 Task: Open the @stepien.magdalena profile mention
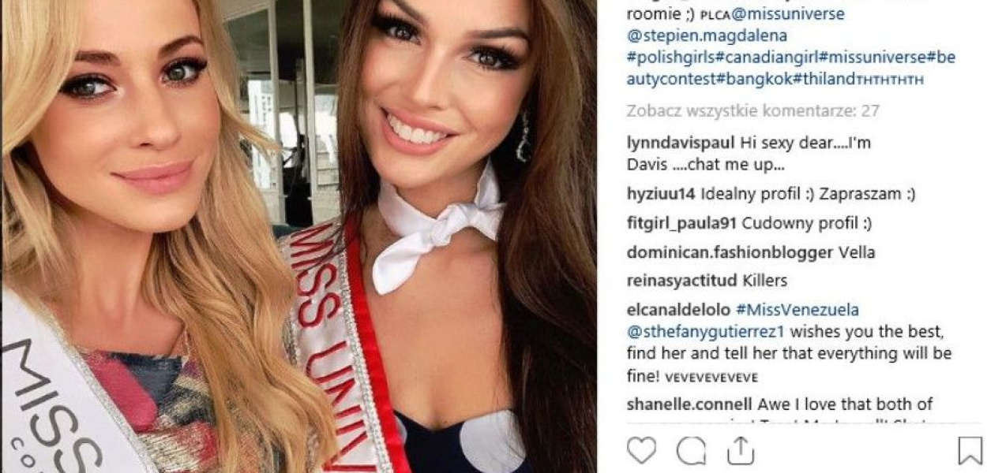point(707,35)
